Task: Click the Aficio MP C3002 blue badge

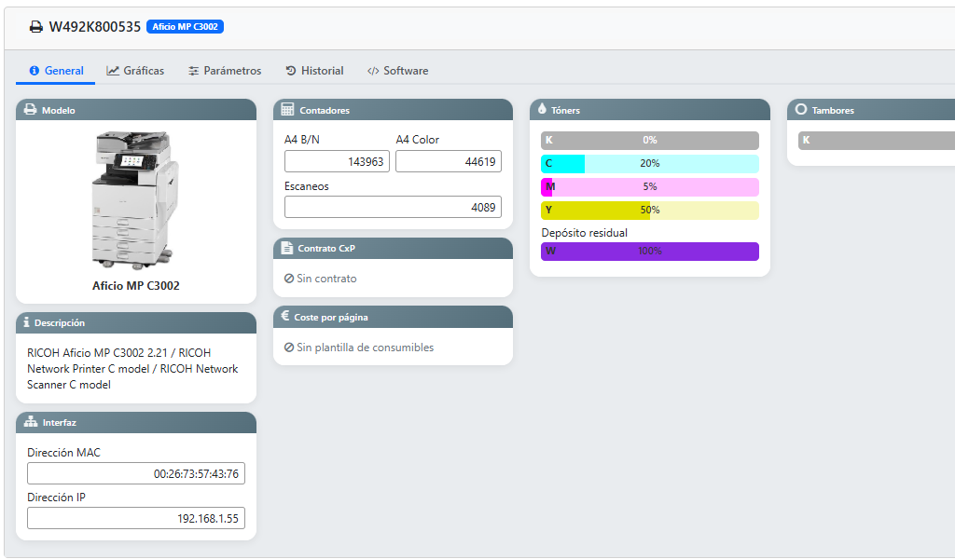Action: (186, 27)
